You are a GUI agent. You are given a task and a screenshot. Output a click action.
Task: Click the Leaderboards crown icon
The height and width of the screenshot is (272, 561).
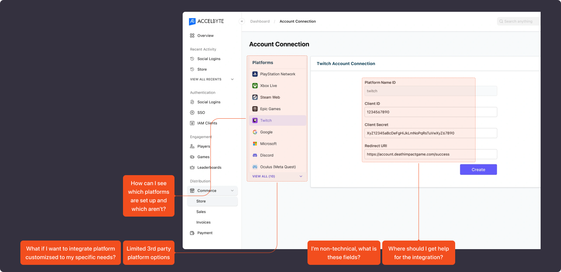192,167
